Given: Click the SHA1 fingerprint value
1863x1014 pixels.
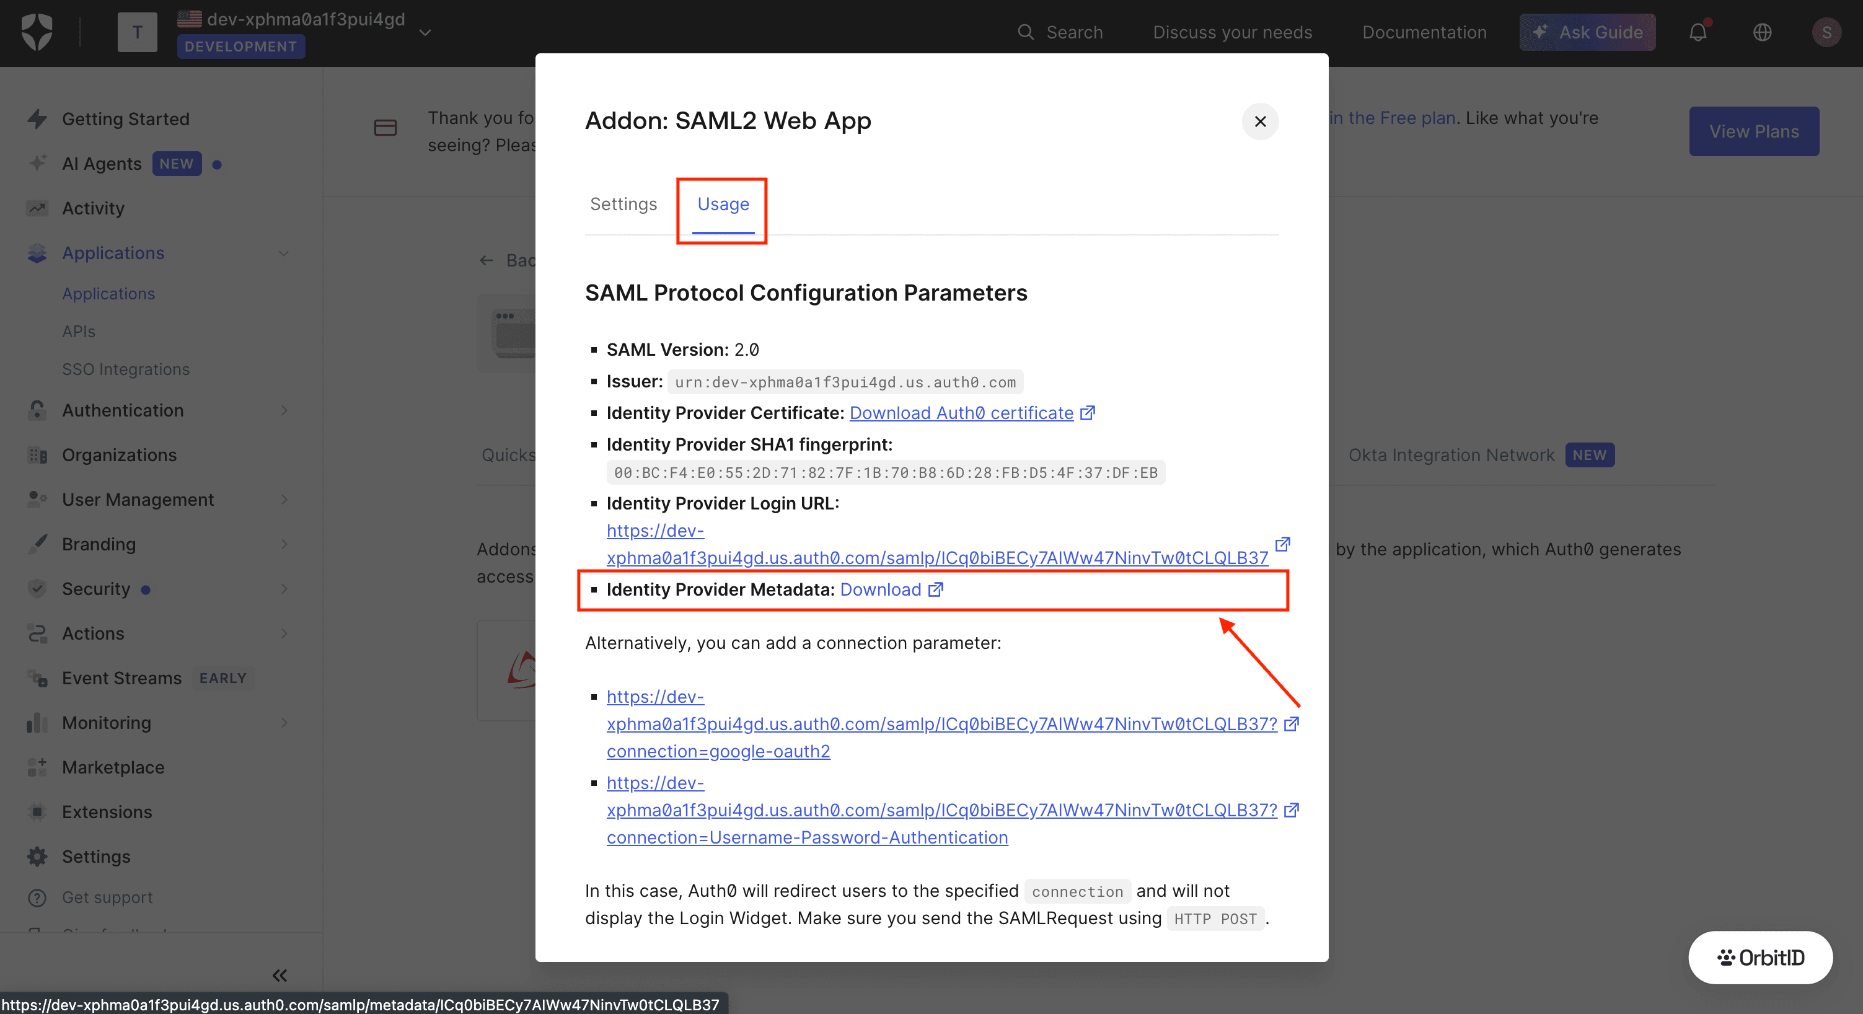Looking at the screenshot, I should 886,473.
